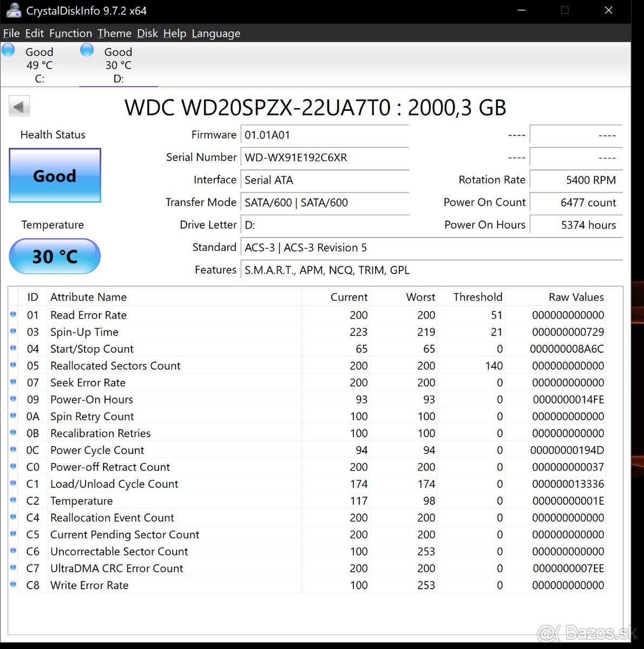Viewport: 644px width, 649px height.
Task: Click status dot for Temperature attribute
Action: tap(13, 500)
